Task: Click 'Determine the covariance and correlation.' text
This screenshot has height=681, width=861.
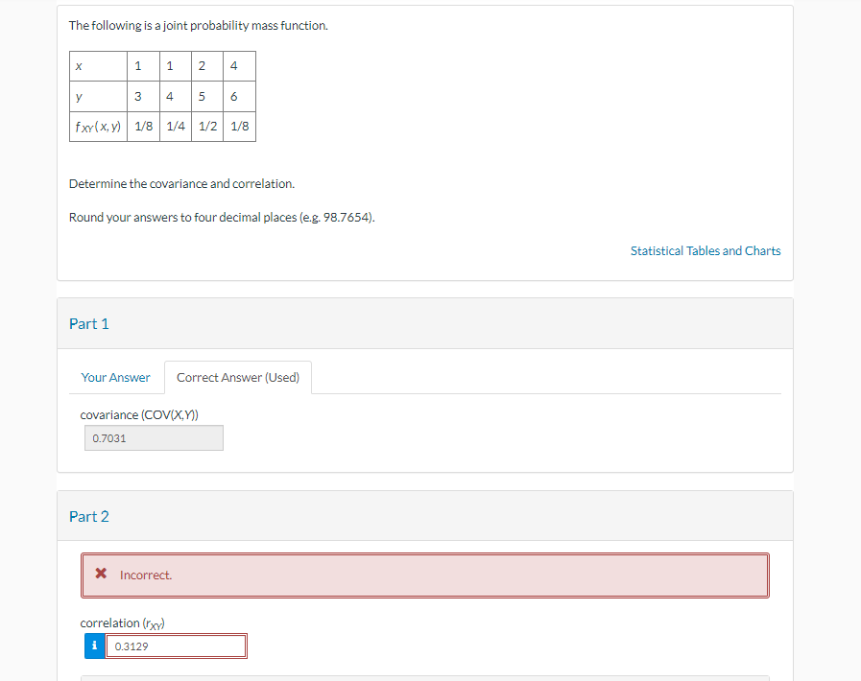Action: (x=181, y=184)
